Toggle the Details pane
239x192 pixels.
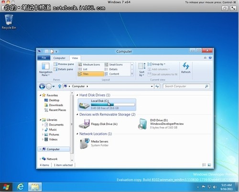point(64,69)
